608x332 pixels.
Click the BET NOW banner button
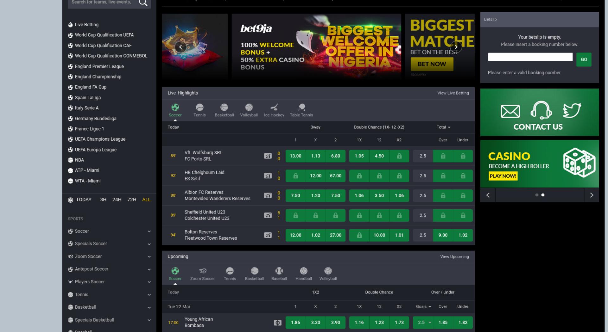tap(432, 64)
